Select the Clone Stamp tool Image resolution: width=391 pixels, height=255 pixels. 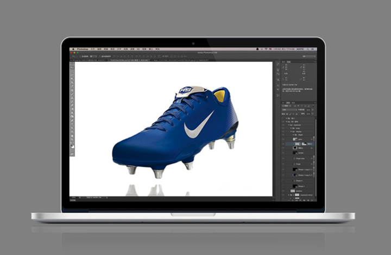tap(72, 97)
